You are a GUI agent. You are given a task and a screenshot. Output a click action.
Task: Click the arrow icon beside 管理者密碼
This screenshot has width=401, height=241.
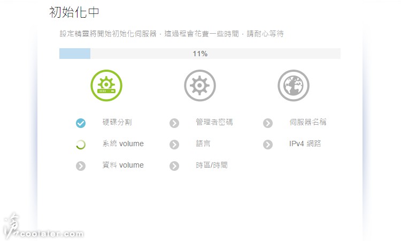[x=174, y=123]
